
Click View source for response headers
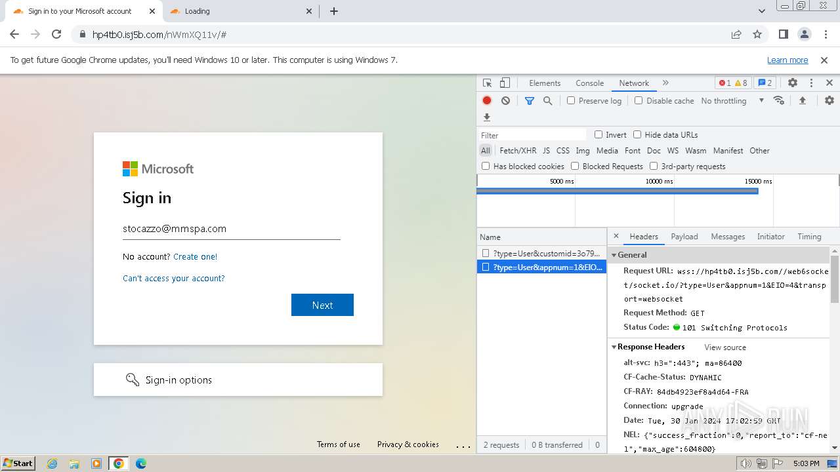coord(725,347)
